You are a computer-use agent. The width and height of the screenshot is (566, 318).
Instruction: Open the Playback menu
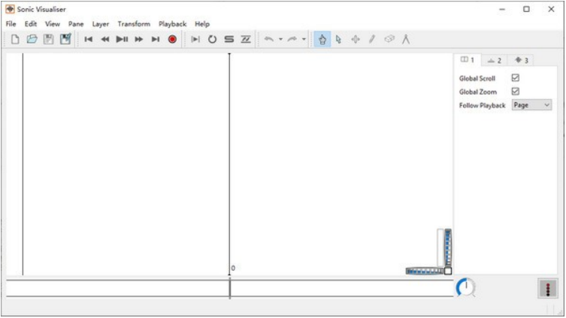tap(173, 24)
